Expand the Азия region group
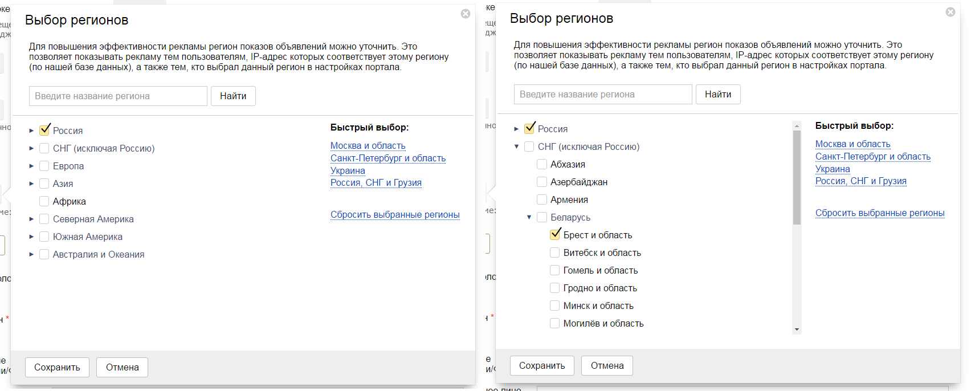This screenshot has width=971, height=391. pyautogui.click(x=31, y=184)
